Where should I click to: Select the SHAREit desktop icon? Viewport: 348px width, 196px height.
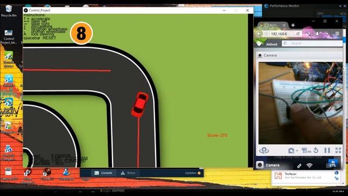click(x=9, y=81)
